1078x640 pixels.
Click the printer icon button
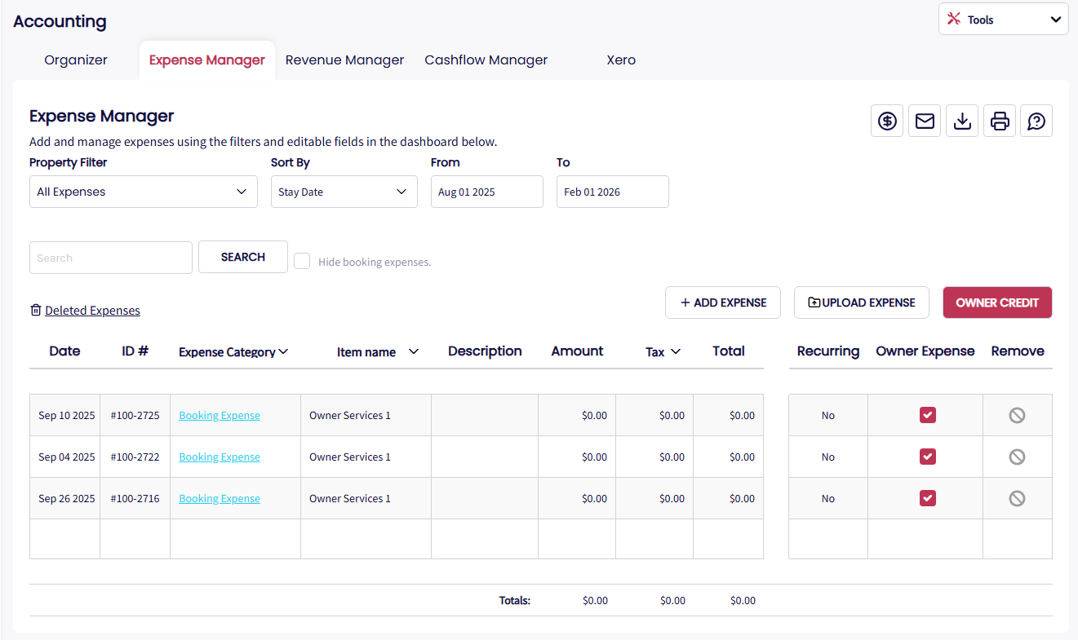click(1000, 121)
